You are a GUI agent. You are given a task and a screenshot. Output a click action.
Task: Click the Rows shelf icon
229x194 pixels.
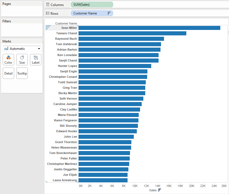click(48, 13)
